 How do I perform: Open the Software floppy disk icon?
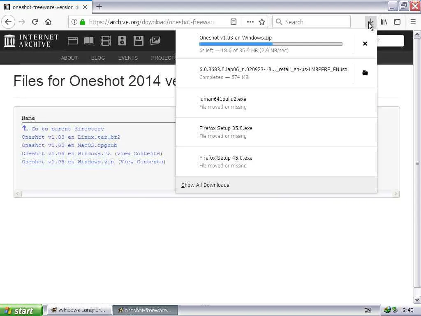[x=138, y=41]
